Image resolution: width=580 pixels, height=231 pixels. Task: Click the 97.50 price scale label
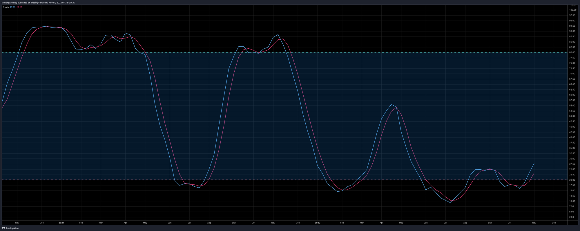pos(572,15)
